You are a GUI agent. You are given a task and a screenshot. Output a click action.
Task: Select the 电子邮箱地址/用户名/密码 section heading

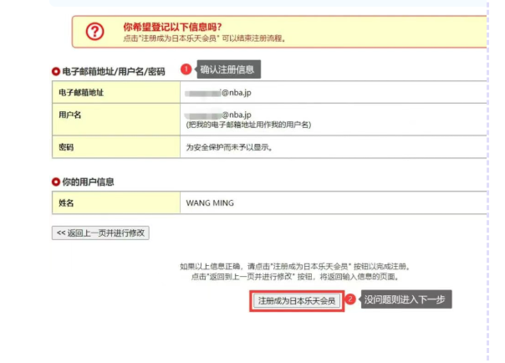click(114, 71)
